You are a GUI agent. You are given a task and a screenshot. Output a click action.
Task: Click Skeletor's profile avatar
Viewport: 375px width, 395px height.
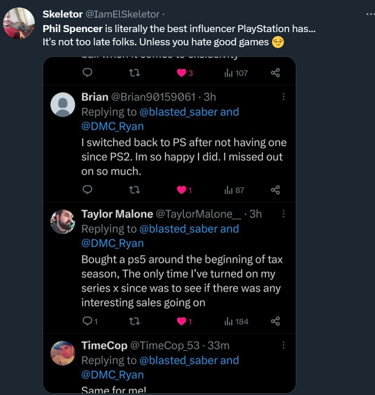point(19,23)
